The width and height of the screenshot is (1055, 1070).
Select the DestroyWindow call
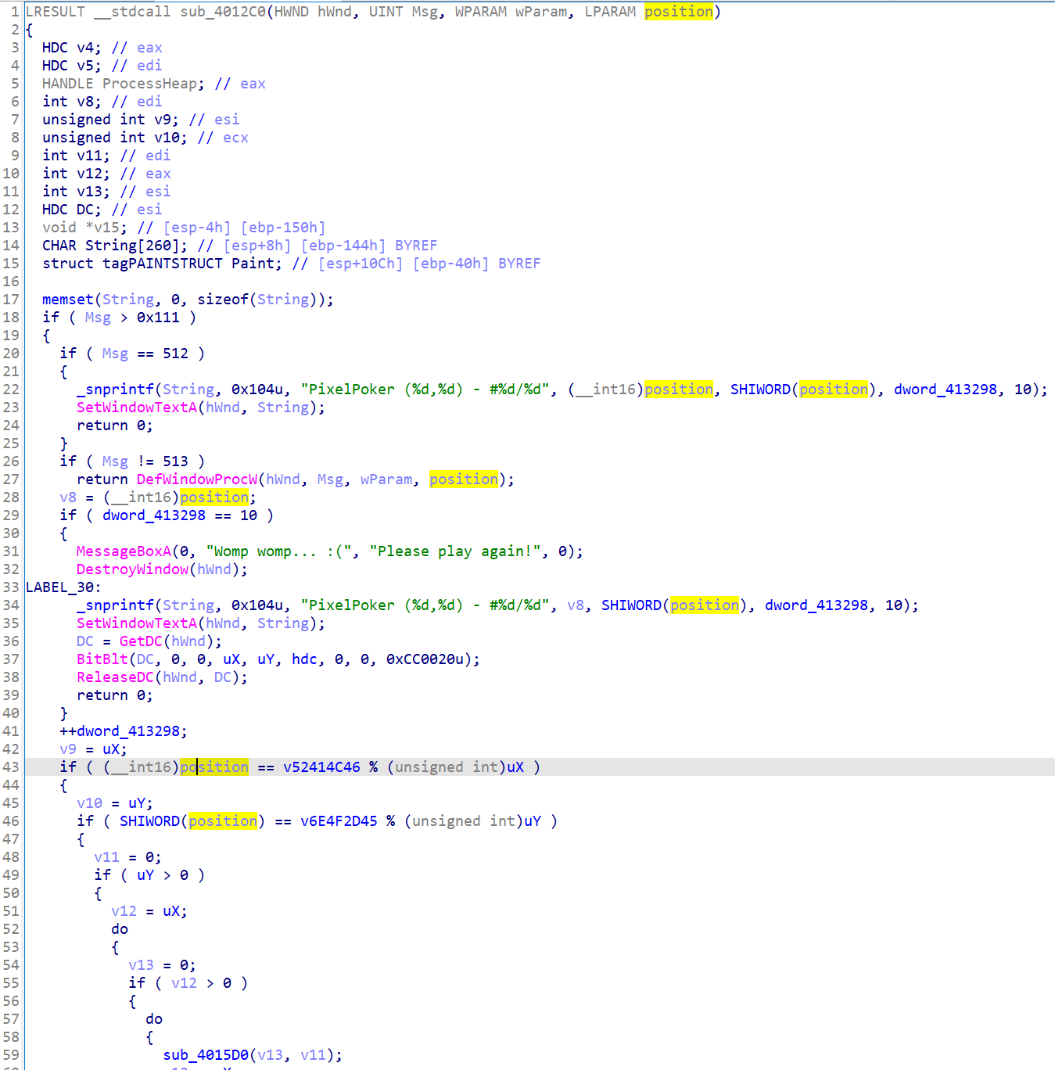(132, 569)
